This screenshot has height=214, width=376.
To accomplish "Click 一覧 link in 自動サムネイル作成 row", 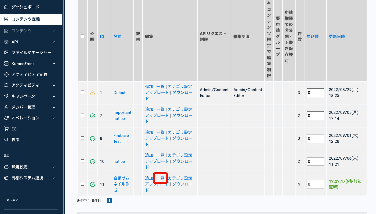I will click(161, 178).
